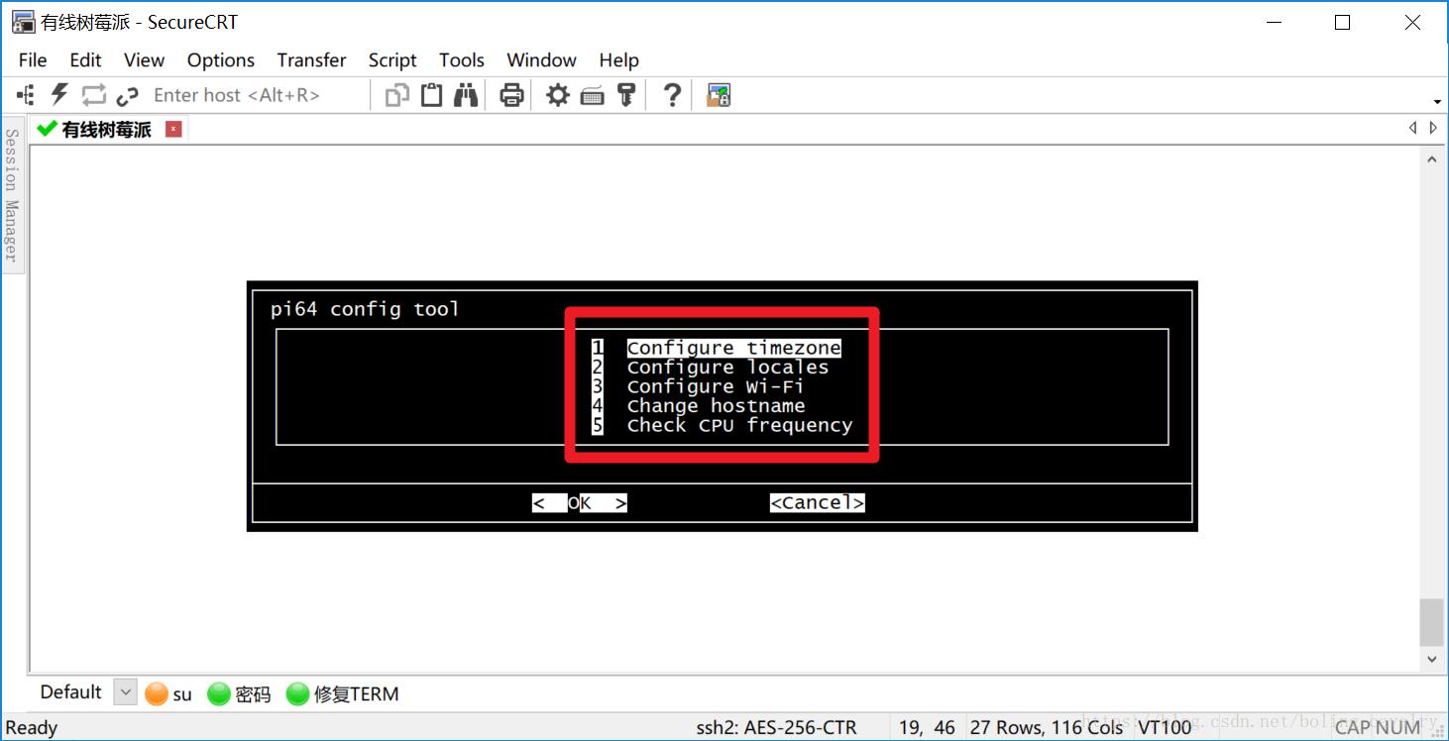Click the 修复TERM button bar item

coord(342,693)
